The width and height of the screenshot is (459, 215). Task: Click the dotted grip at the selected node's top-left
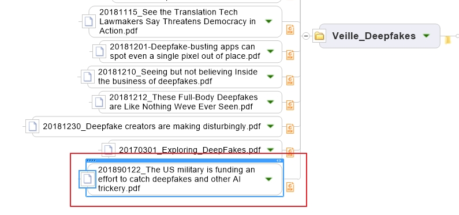click(x=91, y=160)
